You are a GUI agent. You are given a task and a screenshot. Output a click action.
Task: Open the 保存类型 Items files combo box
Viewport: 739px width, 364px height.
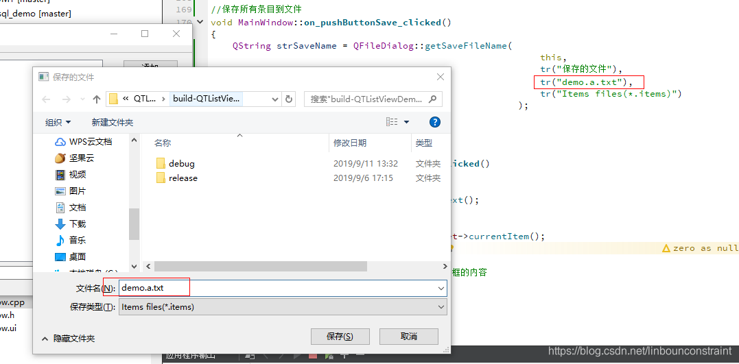283,307
